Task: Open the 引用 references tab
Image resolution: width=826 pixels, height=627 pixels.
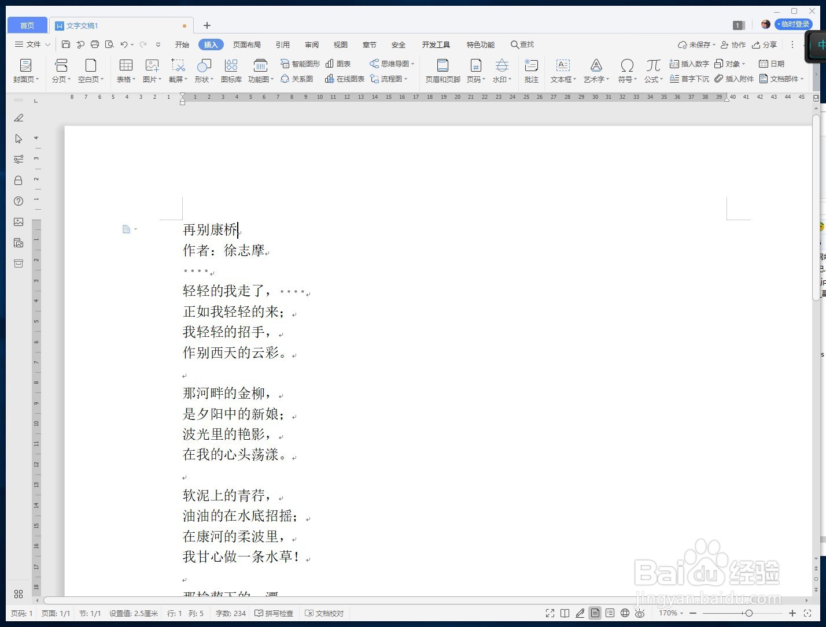Action: [283, 44]
